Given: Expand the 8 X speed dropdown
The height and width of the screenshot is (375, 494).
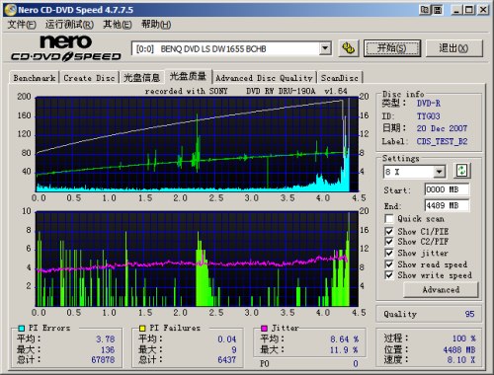Looking at the screenshot, I should pyautogui.click(x=439, y=172).
